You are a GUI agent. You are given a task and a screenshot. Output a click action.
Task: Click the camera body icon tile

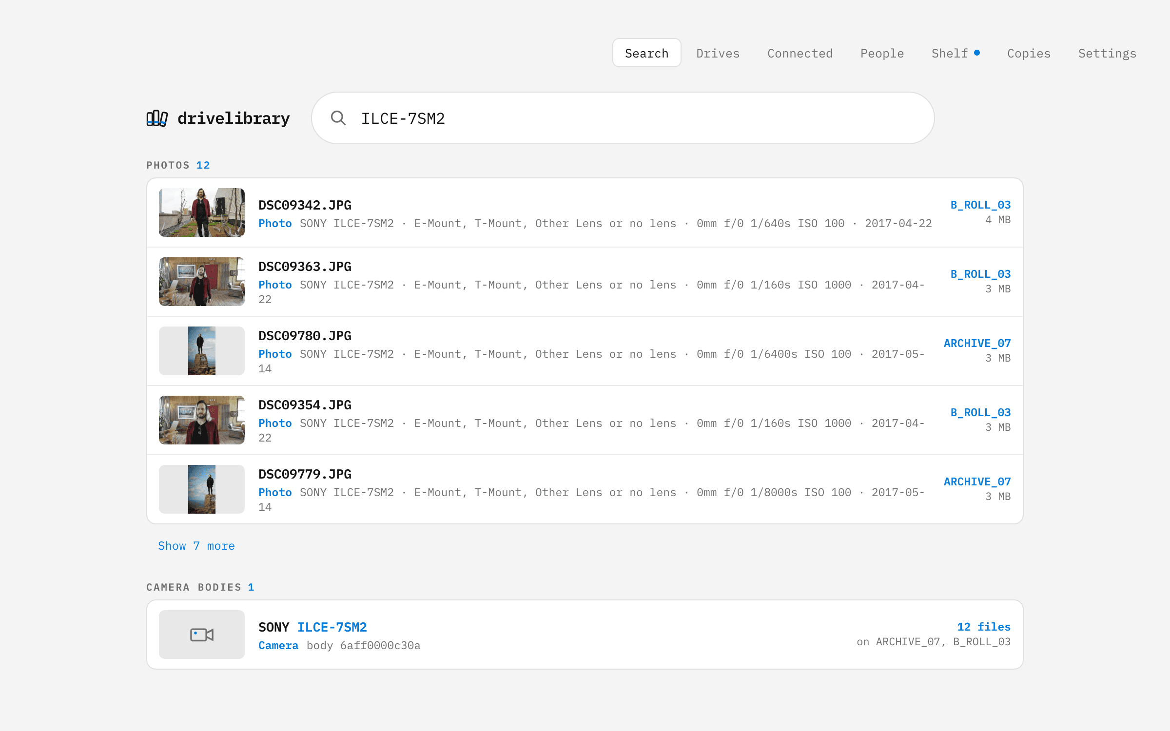(x=202, y=635)
